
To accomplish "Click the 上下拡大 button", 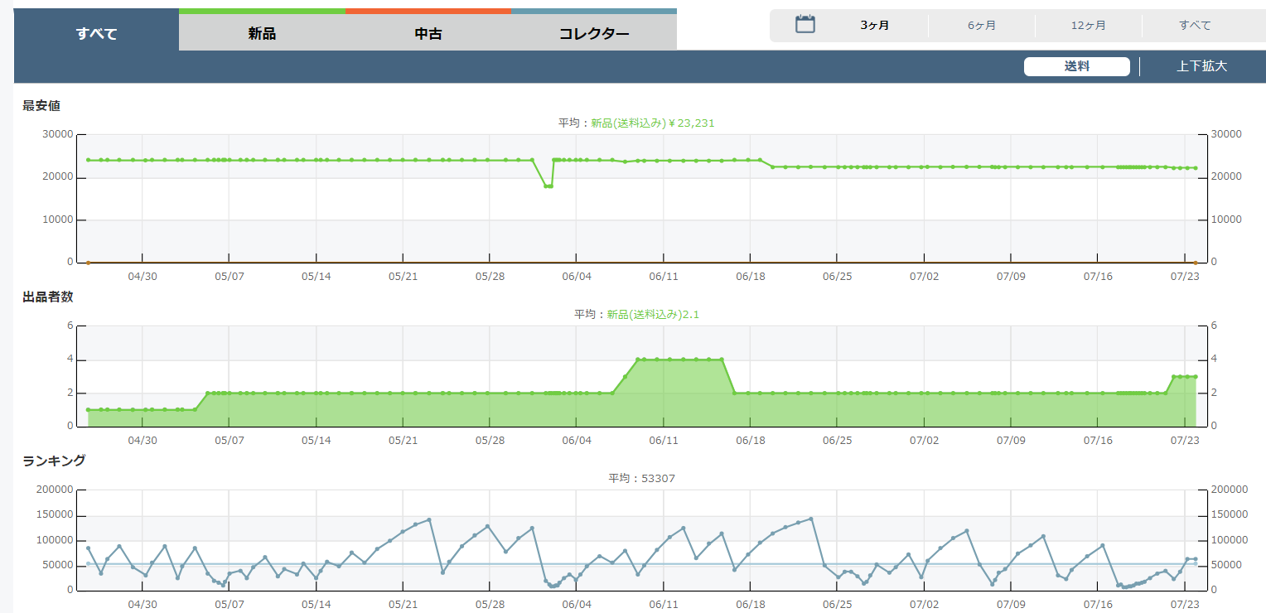I will coord(1201,67).
